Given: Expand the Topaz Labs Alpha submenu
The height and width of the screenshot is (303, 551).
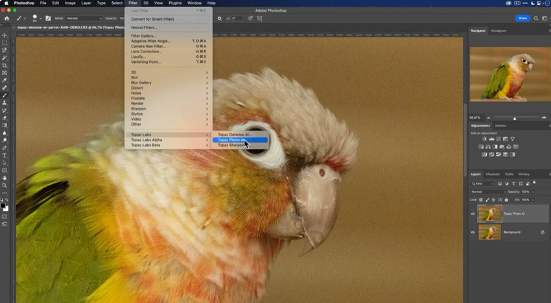Looking at the screenshot, I should tap(169, 139).
